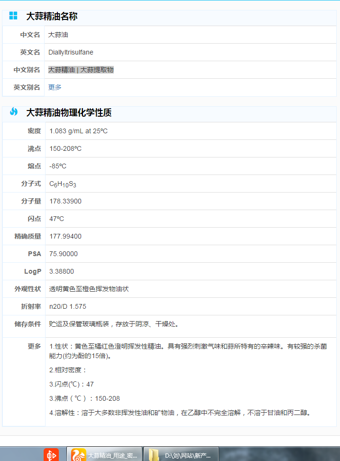The image size is (340, 461).
Task: Click the 英文名 row label
Action: pyautogui.click(x=30, y=52)
